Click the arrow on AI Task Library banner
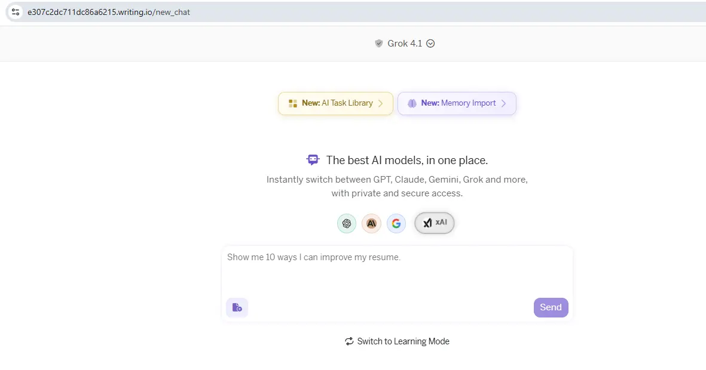The image size is (706, 370). coord(380,103)
